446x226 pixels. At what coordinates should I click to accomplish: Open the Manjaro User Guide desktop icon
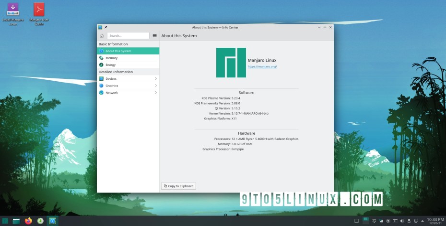click(39, 14)
